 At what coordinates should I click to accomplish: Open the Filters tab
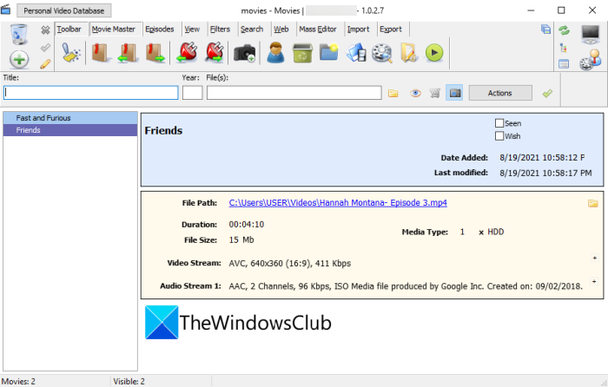pos(220,29)
